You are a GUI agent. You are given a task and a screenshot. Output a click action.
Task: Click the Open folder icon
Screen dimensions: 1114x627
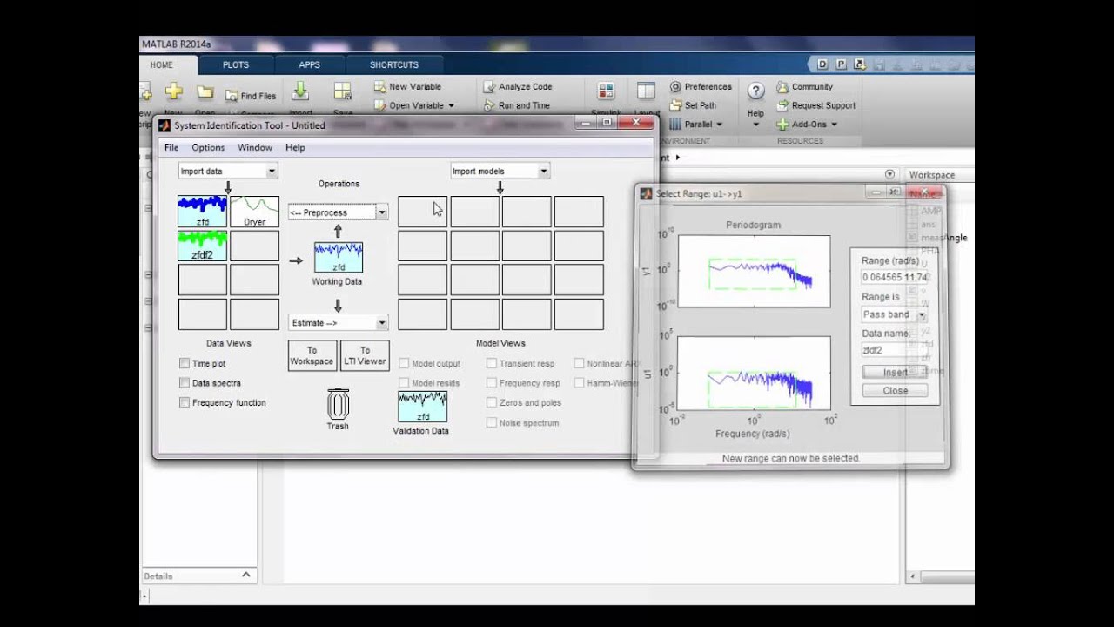coord(205,91)
